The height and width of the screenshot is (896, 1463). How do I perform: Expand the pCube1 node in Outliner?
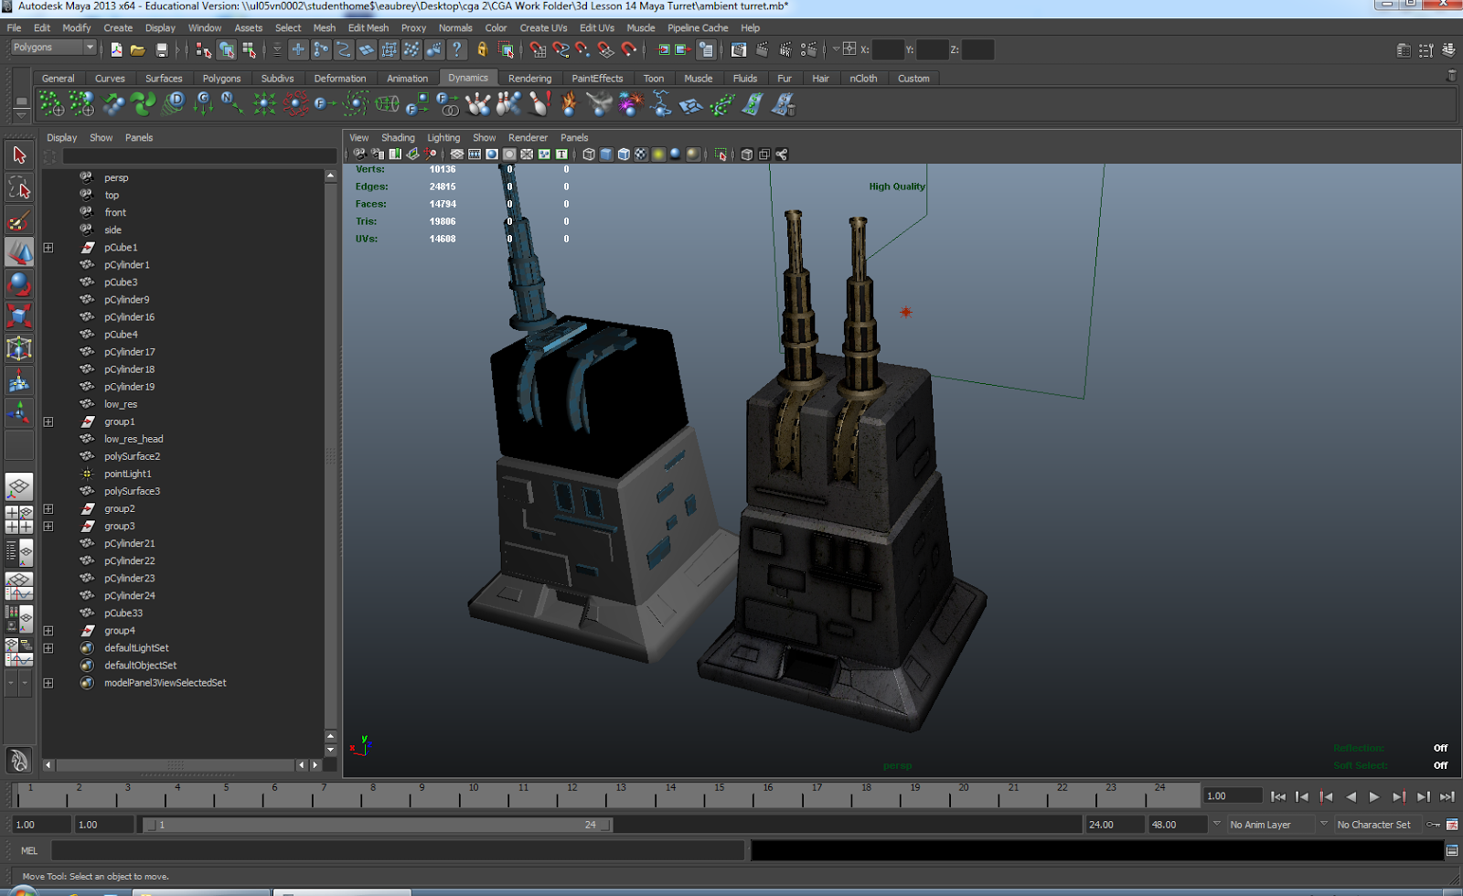tap(48, 248)
